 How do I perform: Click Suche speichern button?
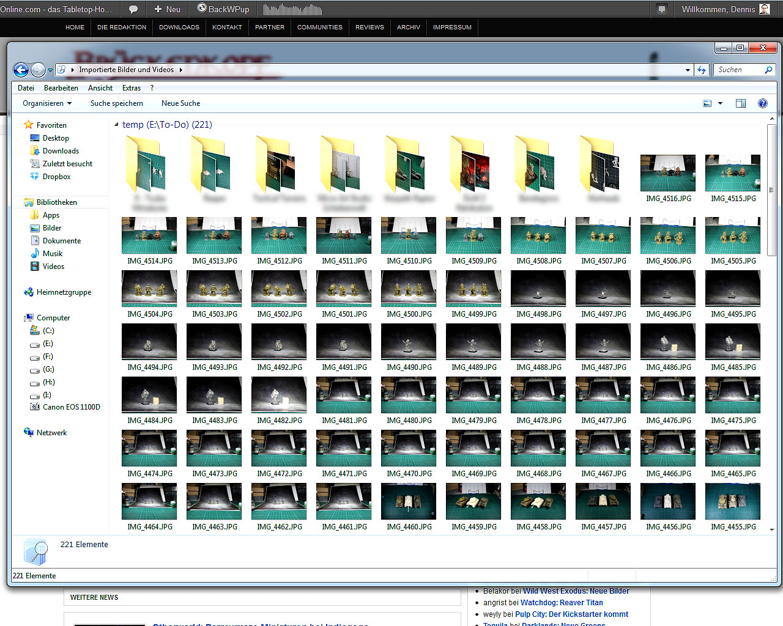point(117,103)
